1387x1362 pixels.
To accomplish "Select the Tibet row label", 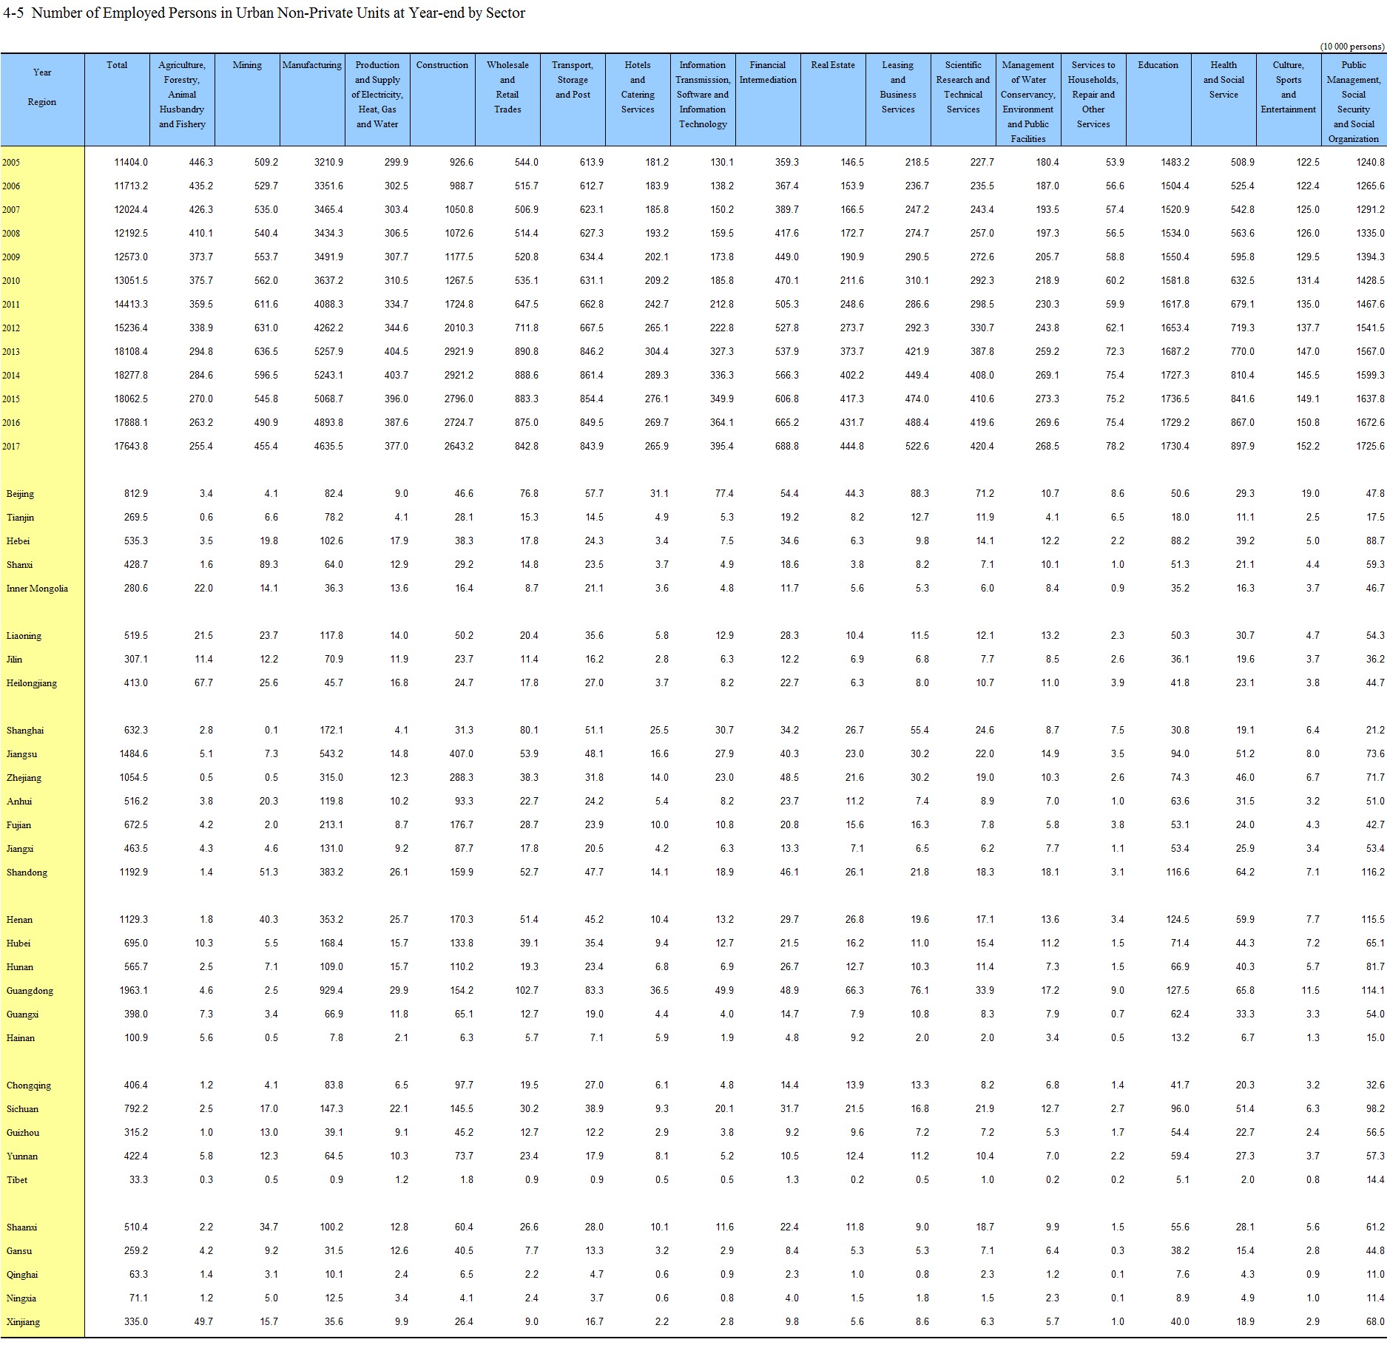I will [x=16, y=1180].
